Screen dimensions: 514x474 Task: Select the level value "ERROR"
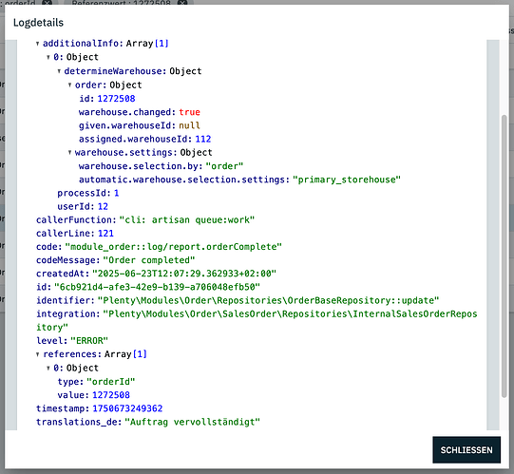tap(89, 341)
